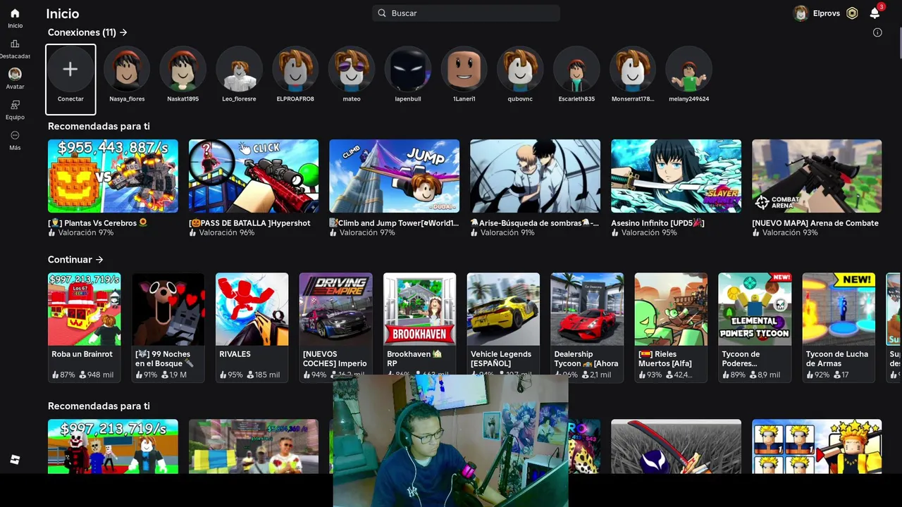902x507 pixels.
Task: Click PASS DE BATALLA Hypershot title
Action: coord(249,223)
